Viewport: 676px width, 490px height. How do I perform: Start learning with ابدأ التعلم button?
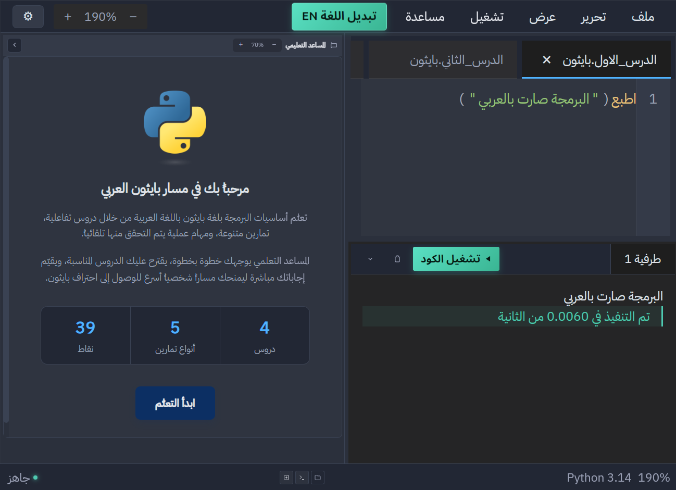(x=175, y=403)
